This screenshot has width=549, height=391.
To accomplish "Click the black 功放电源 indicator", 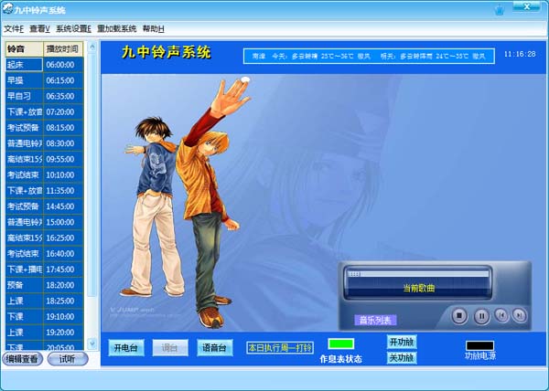I will click(x=480, y=345).
